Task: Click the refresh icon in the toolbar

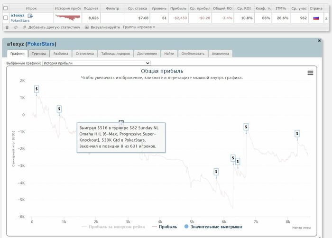Action: point(16,27)
